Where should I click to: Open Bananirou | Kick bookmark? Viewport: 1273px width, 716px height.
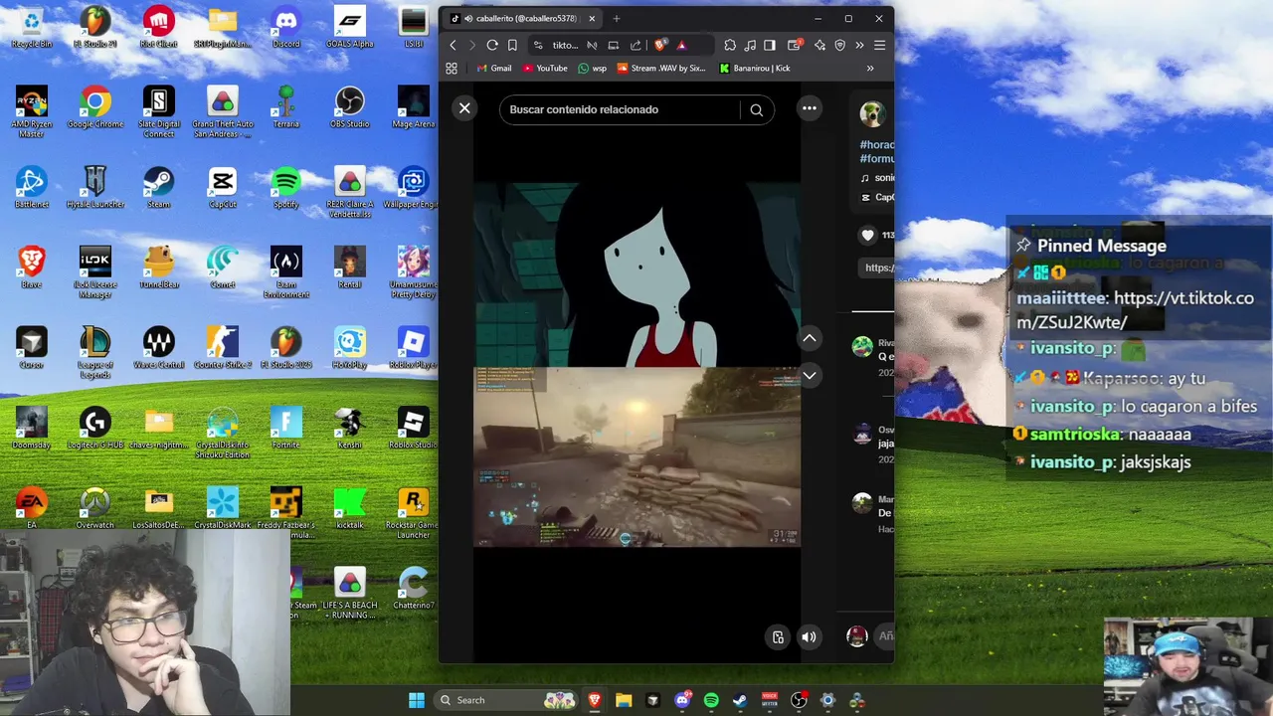(755, 69)
